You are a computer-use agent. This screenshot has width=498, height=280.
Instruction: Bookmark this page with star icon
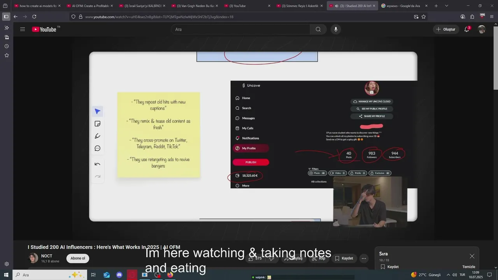click(423, 17)
